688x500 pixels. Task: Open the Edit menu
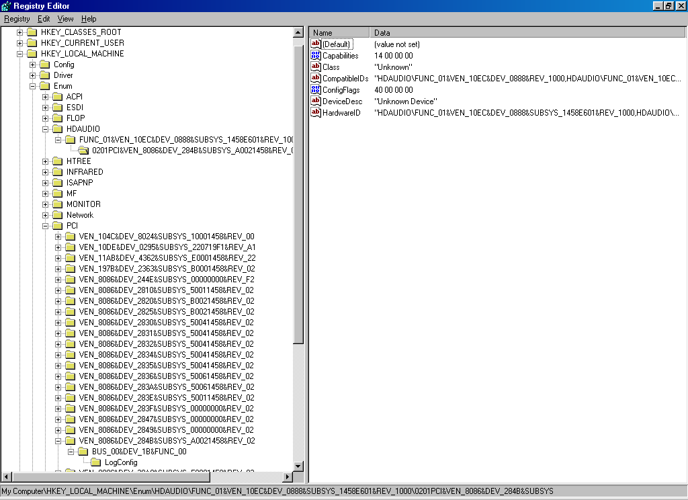tap(44, 19)
